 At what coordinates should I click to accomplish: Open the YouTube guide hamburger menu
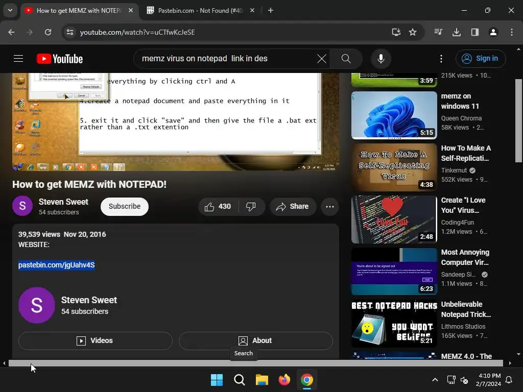tap(18, 59)
